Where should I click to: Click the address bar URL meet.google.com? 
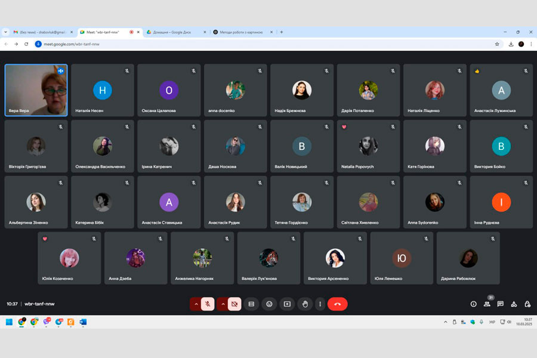pyautogui.click(x=72, y=44)
